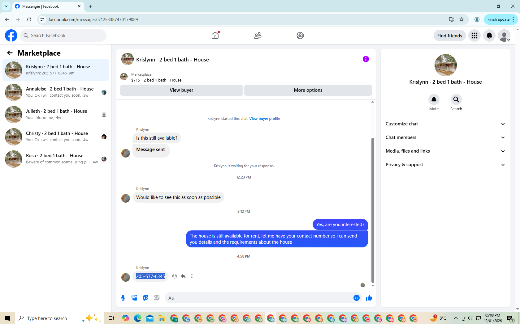The height and width of the screenshot is (324, 520).
Task: Expand Privacy & support section
Action: (x=445, y=165)
